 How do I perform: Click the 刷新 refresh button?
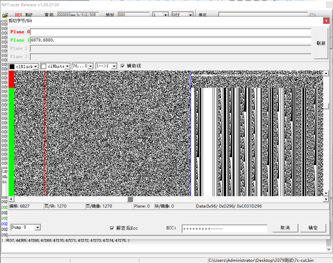321,44
